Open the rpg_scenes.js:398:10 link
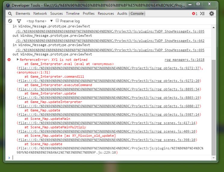 [x=107, y=140]
